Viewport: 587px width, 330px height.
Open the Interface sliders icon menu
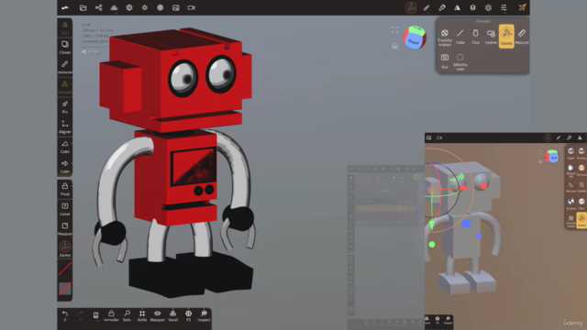pyautogui.click(x=504, y=7)
